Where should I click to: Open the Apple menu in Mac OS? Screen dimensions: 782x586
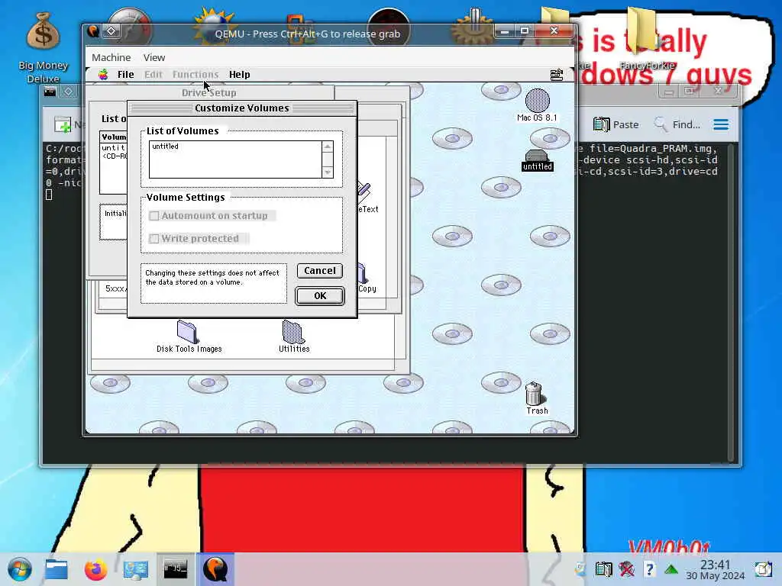(x=103, y=75)
